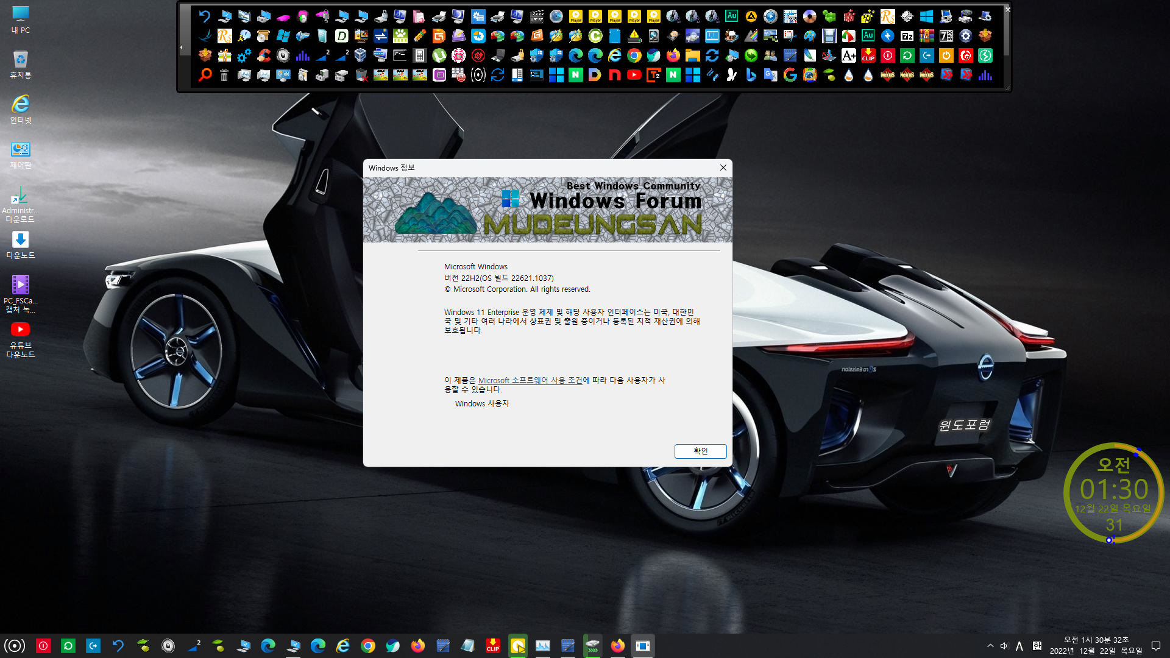The width and height of the screenshot is (1170, 658).
Task: Open Google G icon in dock
Action: (790, 75)
